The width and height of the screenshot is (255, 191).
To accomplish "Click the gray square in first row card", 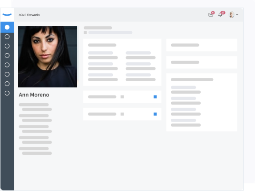I will [122, 97].
